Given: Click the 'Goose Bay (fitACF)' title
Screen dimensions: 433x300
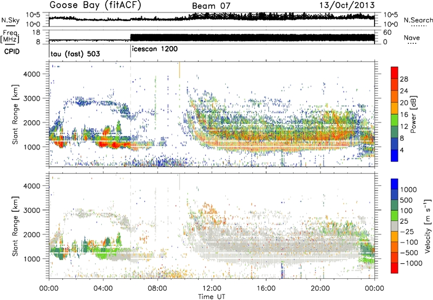Looking at the screenshot, I should 95,5.
